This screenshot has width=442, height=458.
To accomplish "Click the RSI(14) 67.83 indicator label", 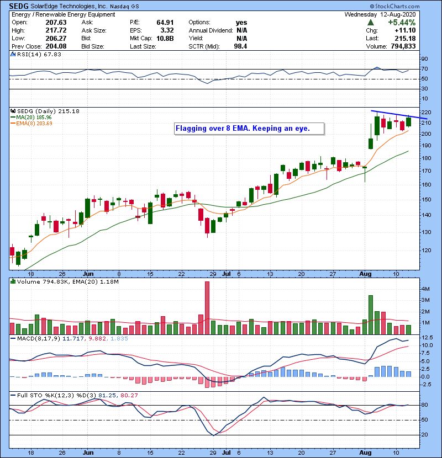I will point(39,54).
